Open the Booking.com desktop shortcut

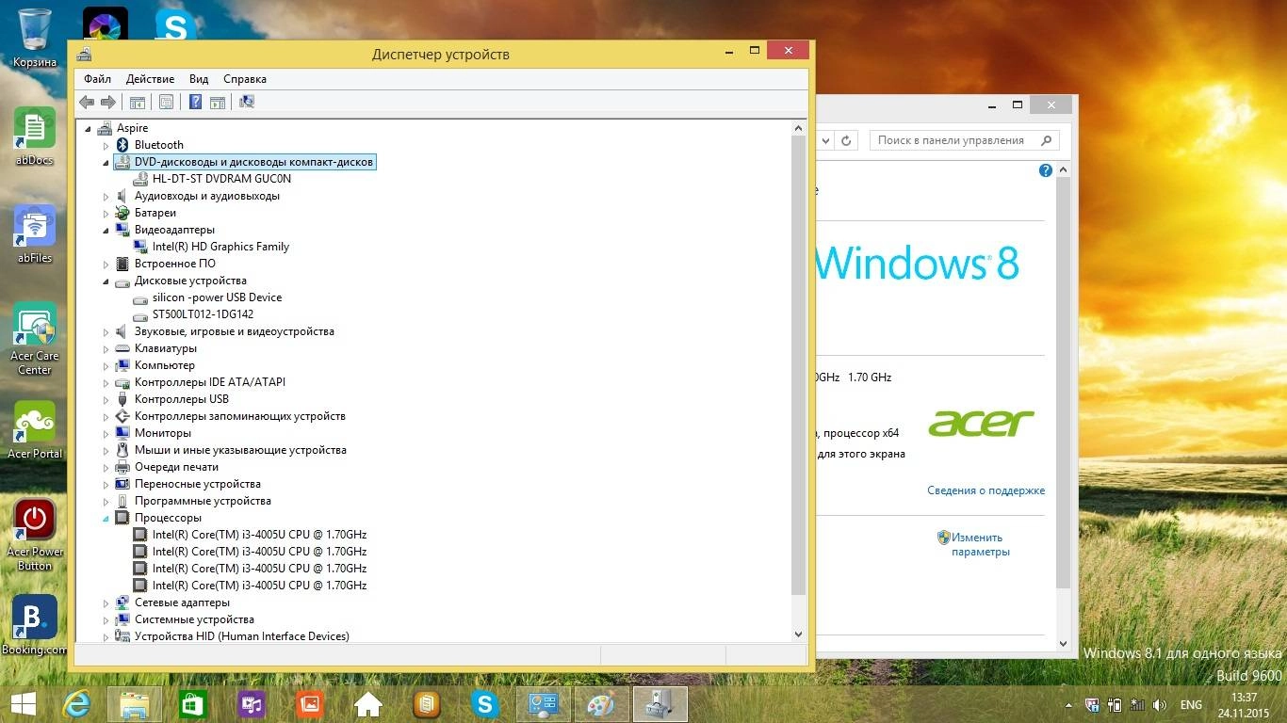(x=35, y=625)
